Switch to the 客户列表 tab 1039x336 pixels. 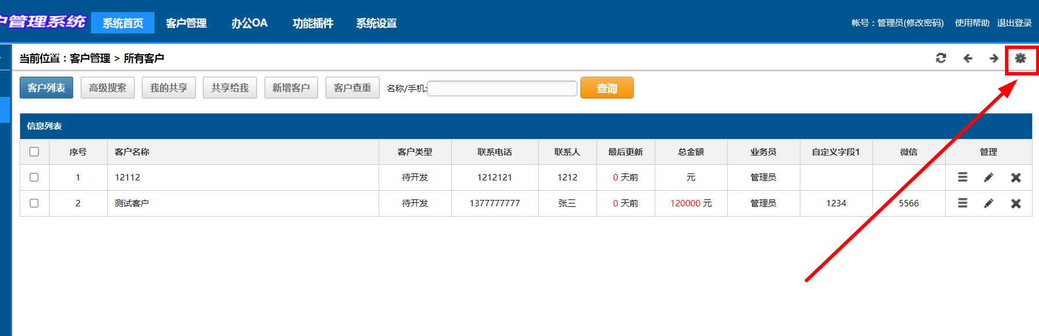[46, 88]
